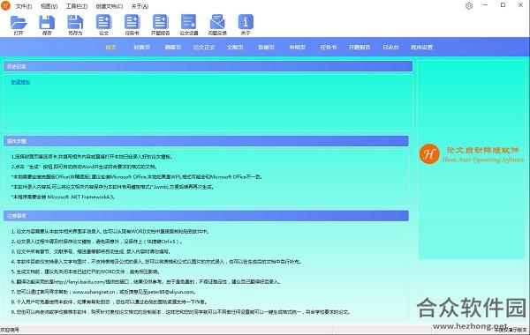Switch to the 程序设置 (Program settings) tab

422,48
